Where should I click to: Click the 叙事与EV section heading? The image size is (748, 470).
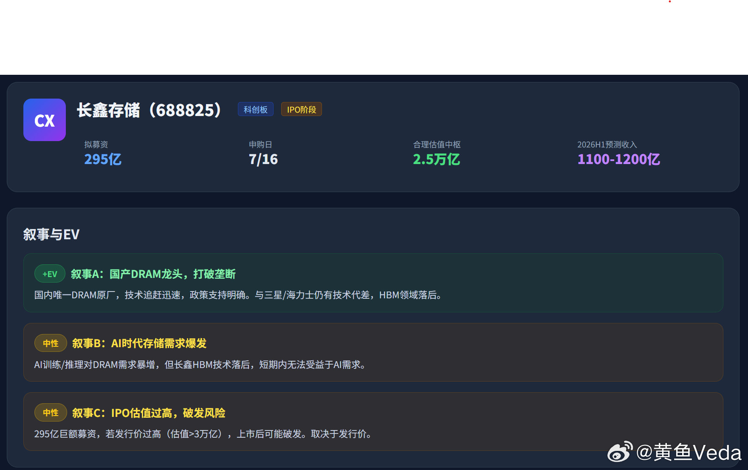pos(51,234)
